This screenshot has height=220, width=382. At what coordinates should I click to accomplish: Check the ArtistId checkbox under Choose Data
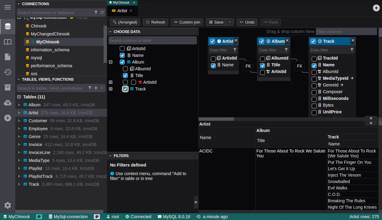coord(122,49)
